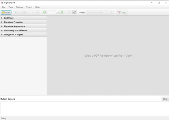
Task: Minimize the JSignPdf window
Action: (x=152, y=3)
